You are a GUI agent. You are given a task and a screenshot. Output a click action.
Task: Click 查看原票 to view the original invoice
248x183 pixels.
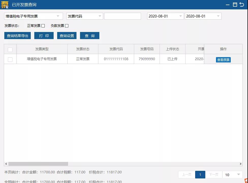223,60
